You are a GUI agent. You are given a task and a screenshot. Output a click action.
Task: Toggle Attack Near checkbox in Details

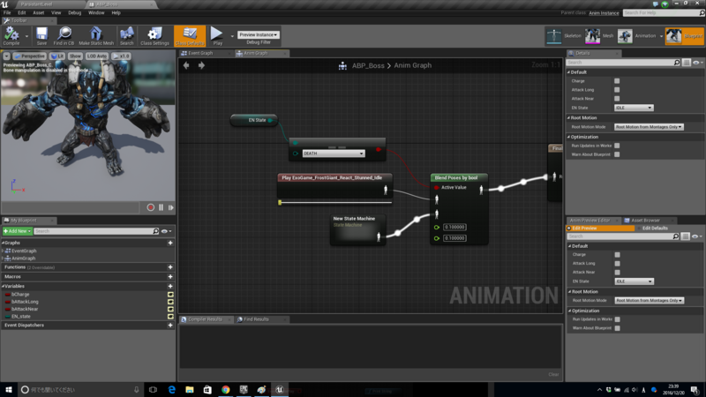coord(617,99)
